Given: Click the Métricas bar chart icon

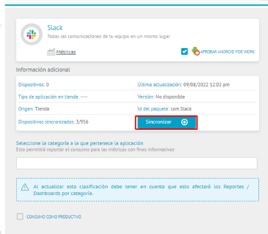Looking at the screenshot, I should (x=51, y=52).
